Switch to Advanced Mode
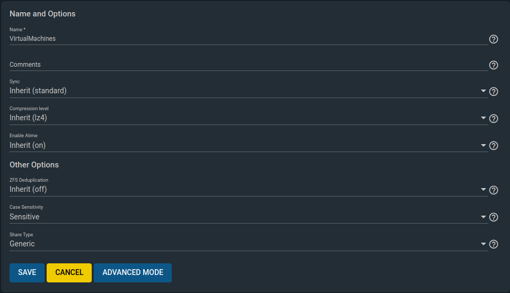The height and width of the screenshot is (293, 510). pos(133,272)
